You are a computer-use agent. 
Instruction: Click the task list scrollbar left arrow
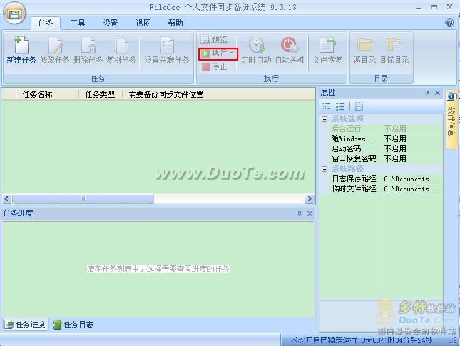(7, 198)
